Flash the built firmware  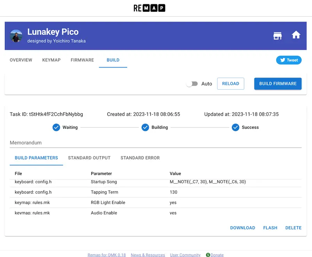coord(270,228)
